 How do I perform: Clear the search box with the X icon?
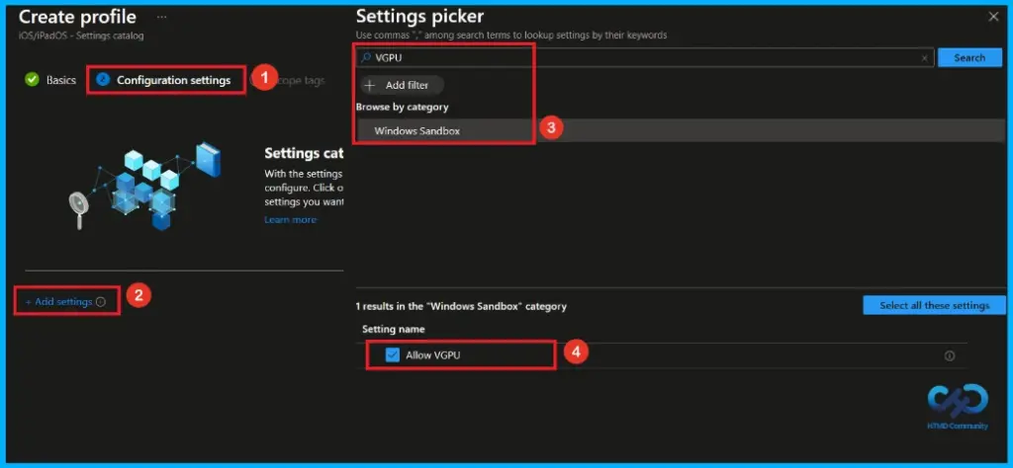click(924, 58)
